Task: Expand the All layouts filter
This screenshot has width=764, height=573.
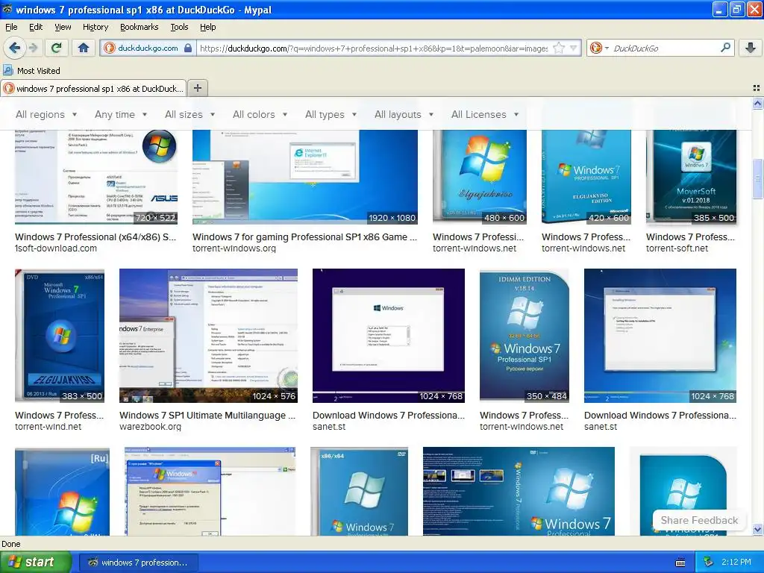Action: [x=404, y=114]
